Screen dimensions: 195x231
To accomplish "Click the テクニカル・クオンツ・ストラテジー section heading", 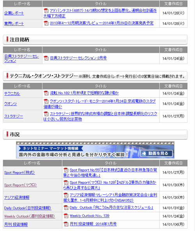I will pyautogui.click(x=44, y=76).
